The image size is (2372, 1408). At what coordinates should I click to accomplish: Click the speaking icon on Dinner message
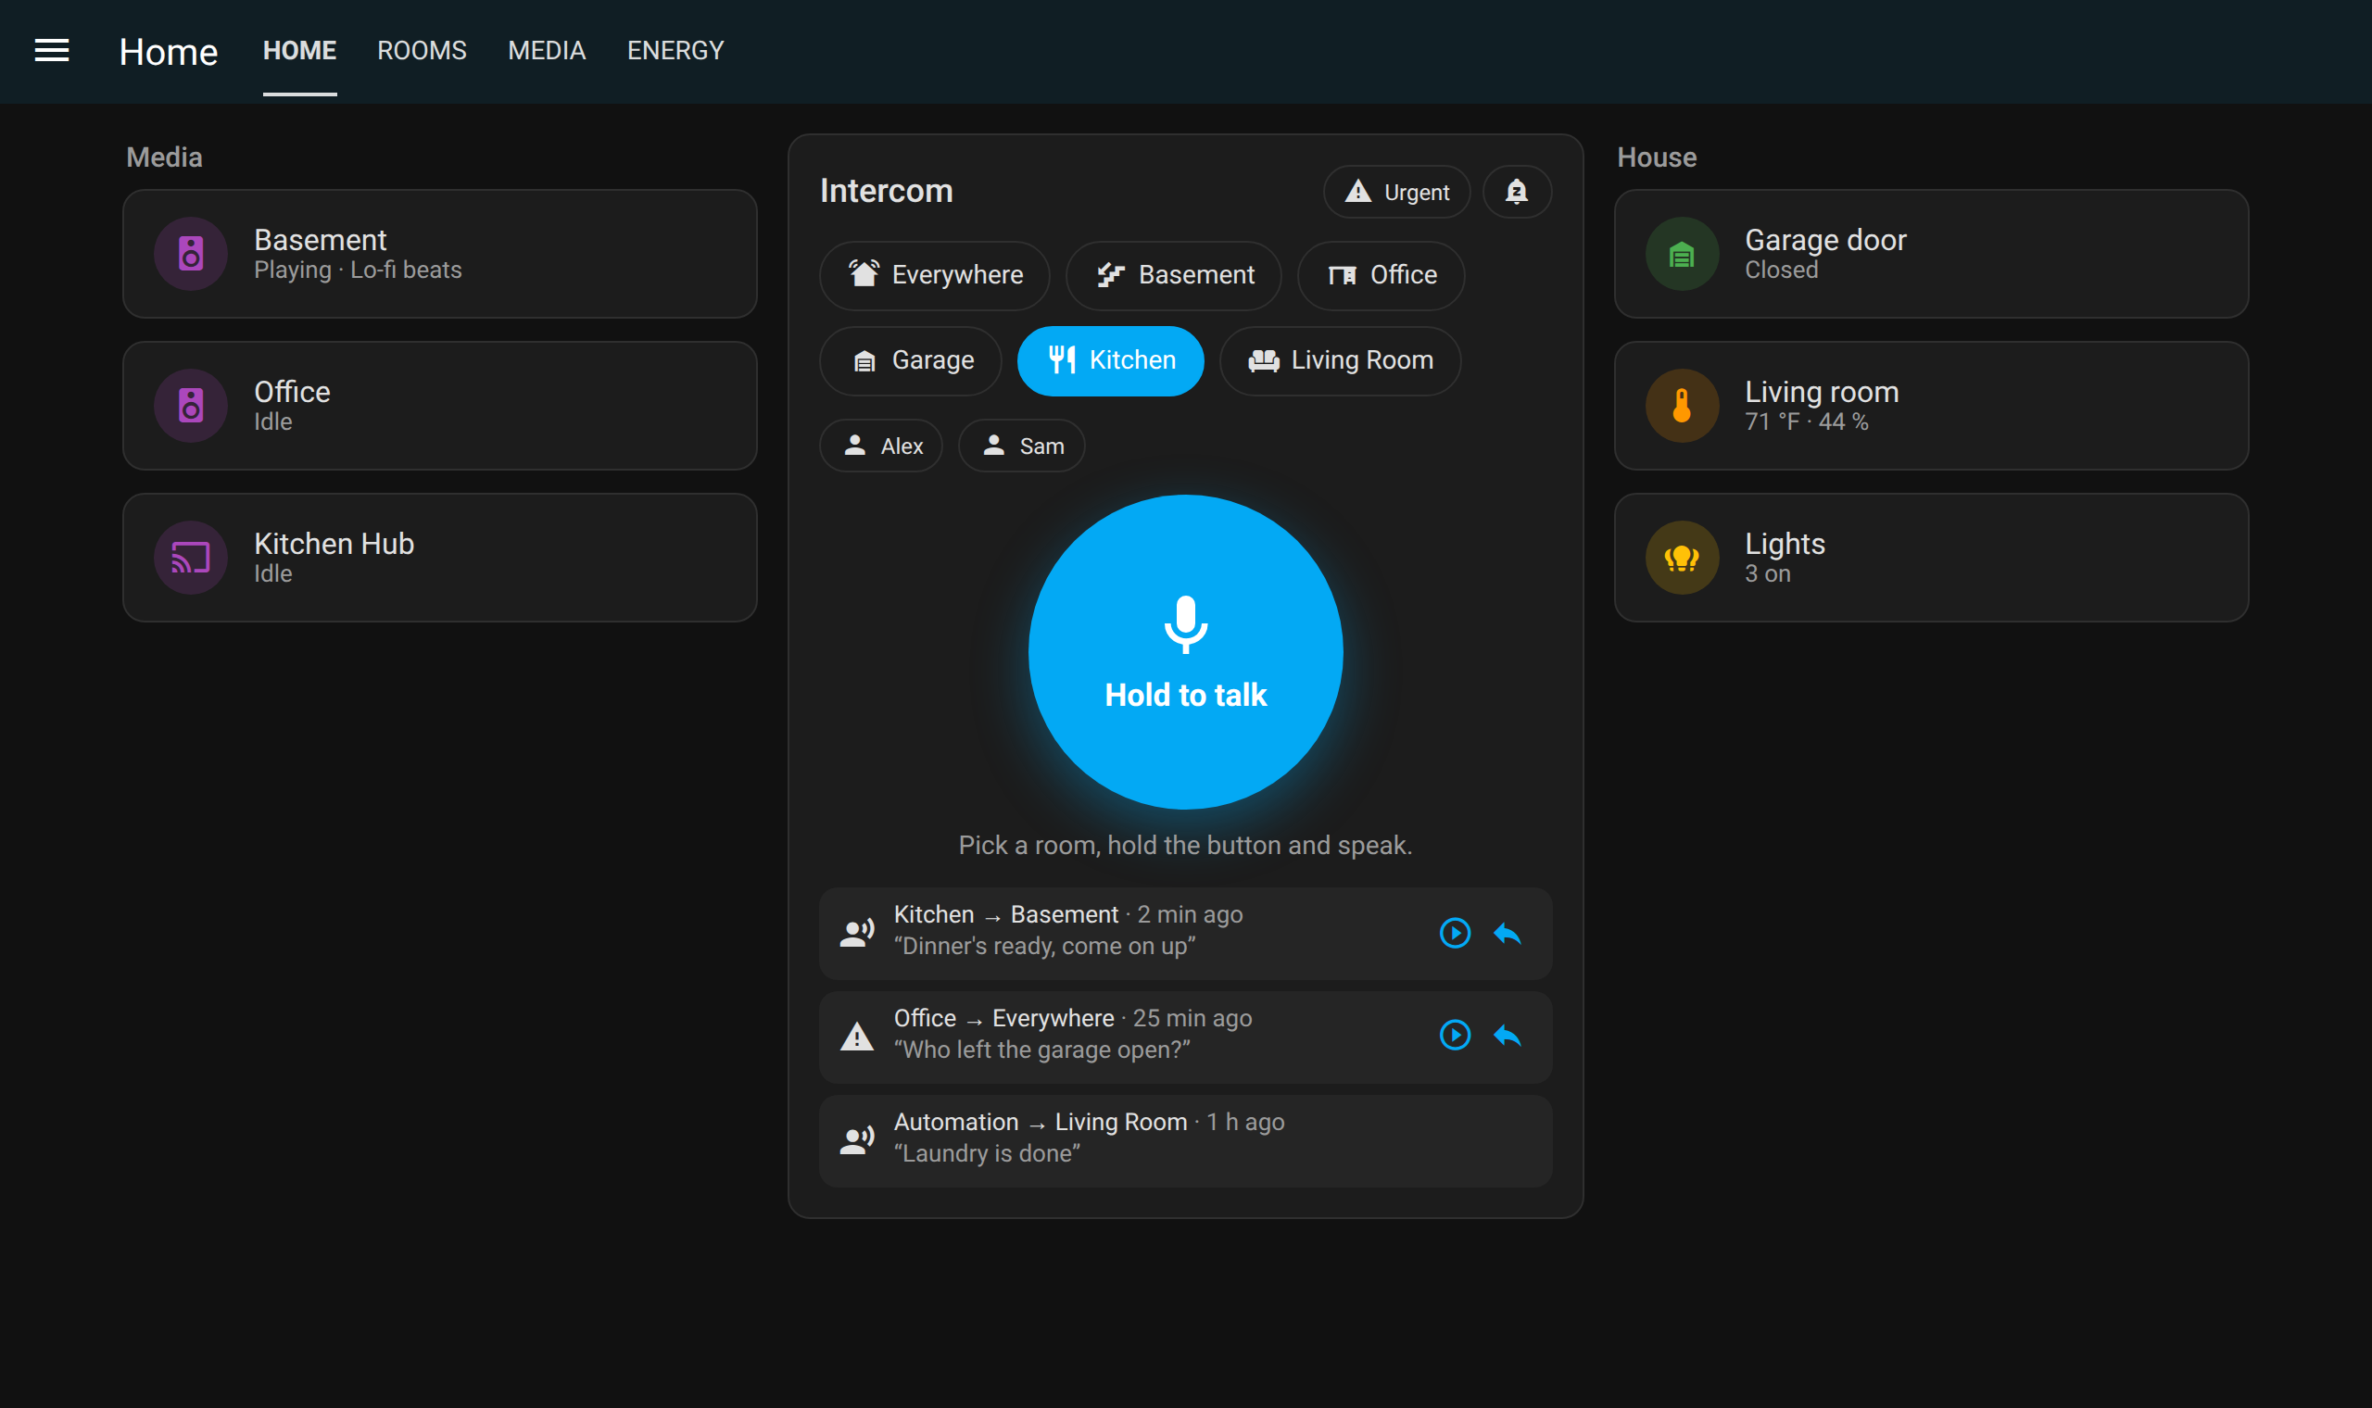tap(857, 933)
